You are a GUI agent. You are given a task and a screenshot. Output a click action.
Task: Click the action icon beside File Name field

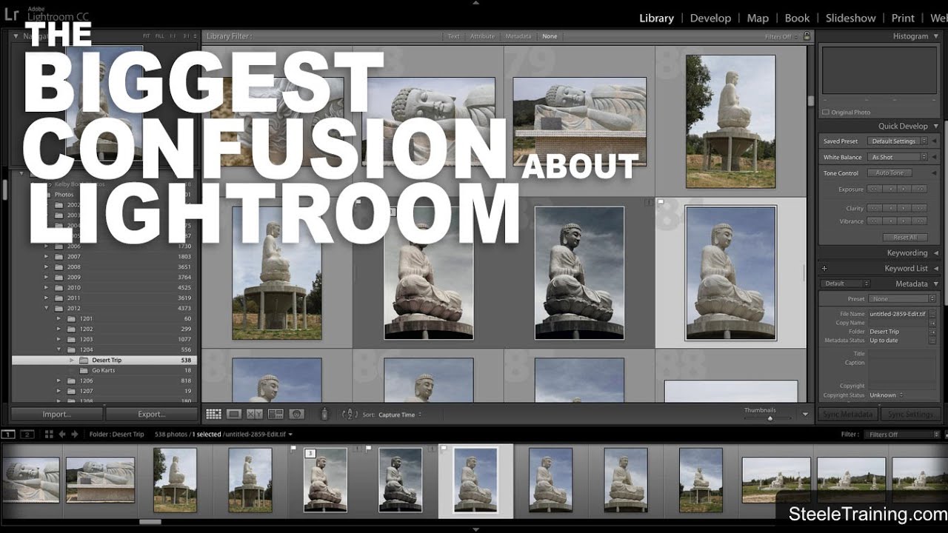pyautogui.click(x=932, y=314)
